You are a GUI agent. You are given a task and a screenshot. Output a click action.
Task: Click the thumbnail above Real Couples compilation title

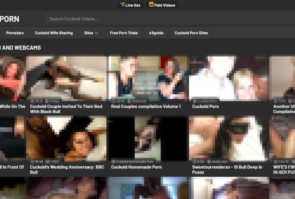(148, 78)
